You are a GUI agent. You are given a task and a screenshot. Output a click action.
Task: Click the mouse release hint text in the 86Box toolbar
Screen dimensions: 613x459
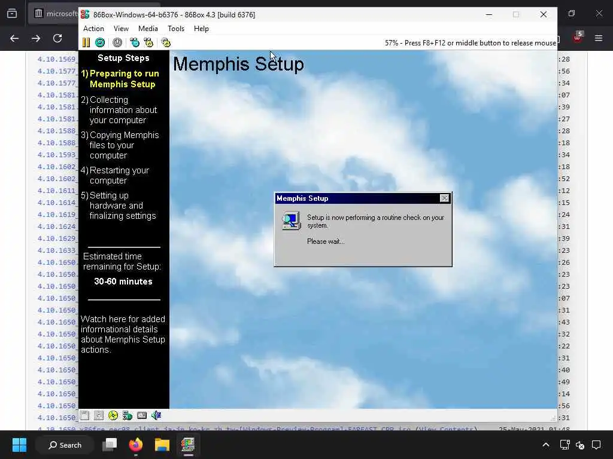tap(471, 43)
